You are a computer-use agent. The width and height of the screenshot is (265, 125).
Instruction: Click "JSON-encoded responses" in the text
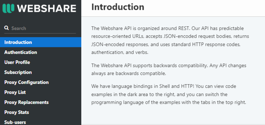click(120, 44)
